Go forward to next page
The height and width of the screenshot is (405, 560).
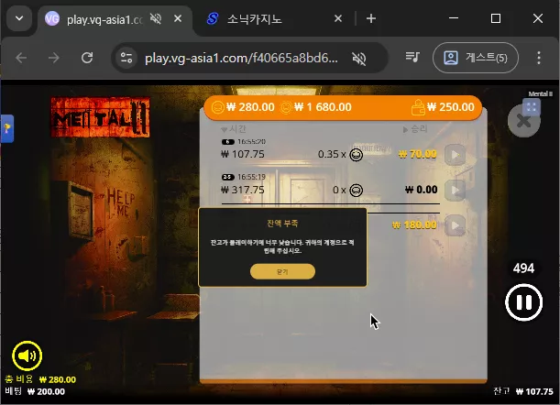(x=54, y=58)
